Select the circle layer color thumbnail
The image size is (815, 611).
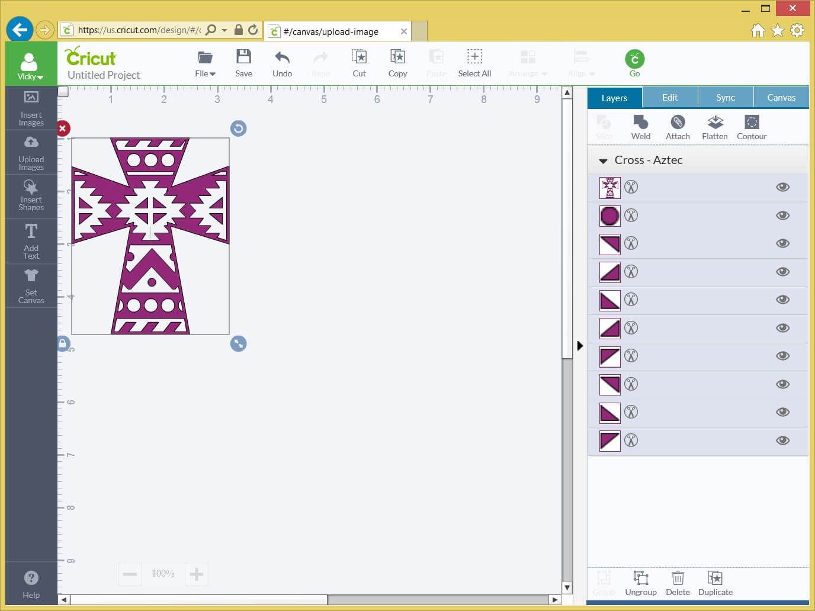pyautogui.click(x=609, y=216)
